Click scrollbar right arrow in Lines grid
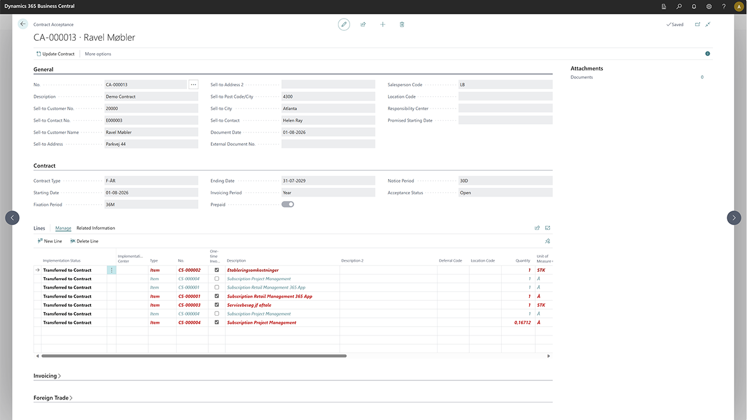This screenshot has height=420, width=747. (549, 356)
